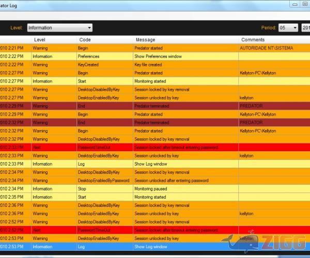Click the Message column header
310x258 pixels.
click(145, 40)
